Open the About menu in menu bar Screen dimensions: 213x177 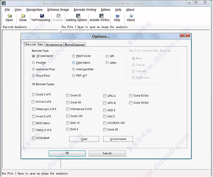pos(130,10)
